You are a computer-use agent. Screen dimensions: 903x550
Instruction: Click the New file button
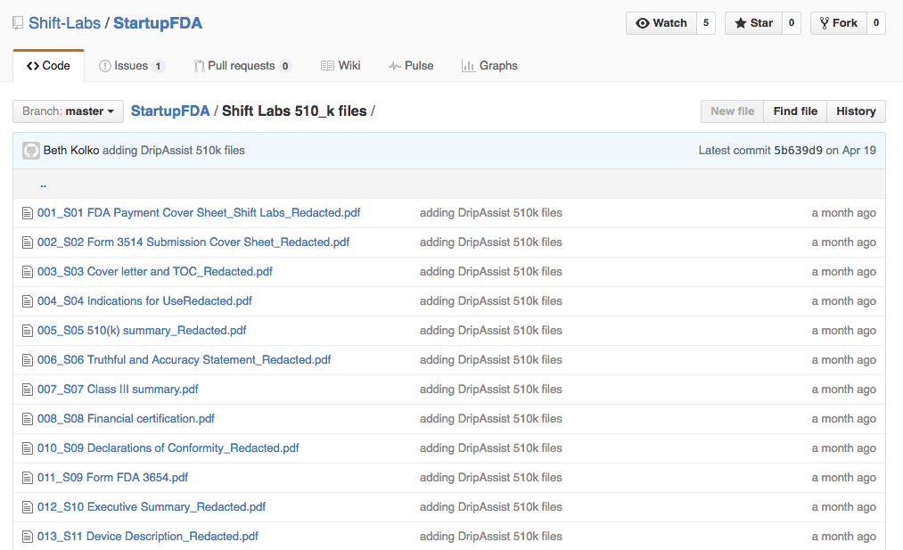coord(733,111)
